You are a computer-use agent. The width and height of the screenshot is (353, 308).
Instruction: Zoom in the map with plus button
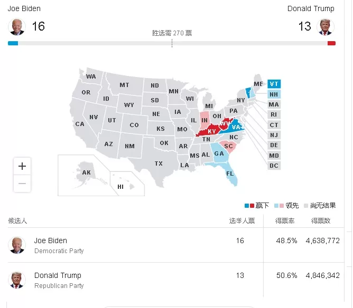(22, 166)
